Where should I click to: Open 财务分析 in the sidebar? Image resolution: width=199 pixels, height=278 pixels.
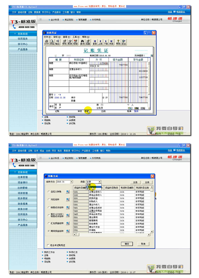[23, 209]
